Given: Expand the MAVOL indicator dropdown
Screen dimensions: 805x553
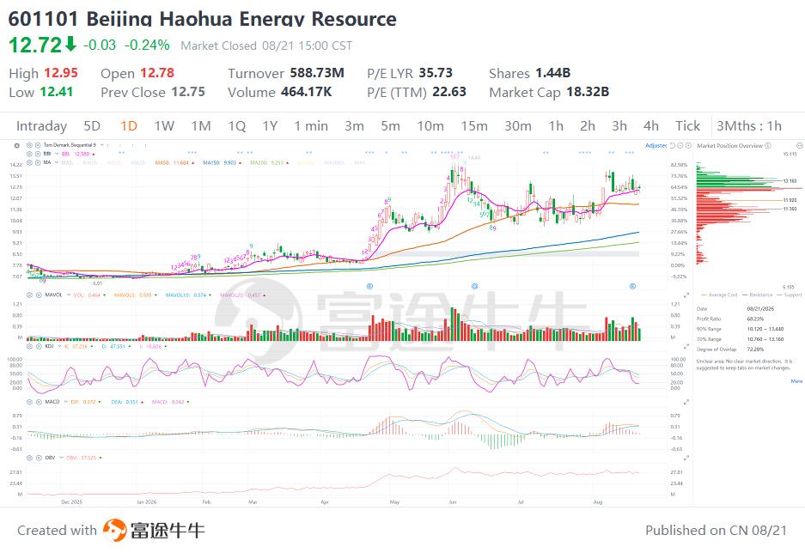Looking at the screenshot, I should point(68,295).
